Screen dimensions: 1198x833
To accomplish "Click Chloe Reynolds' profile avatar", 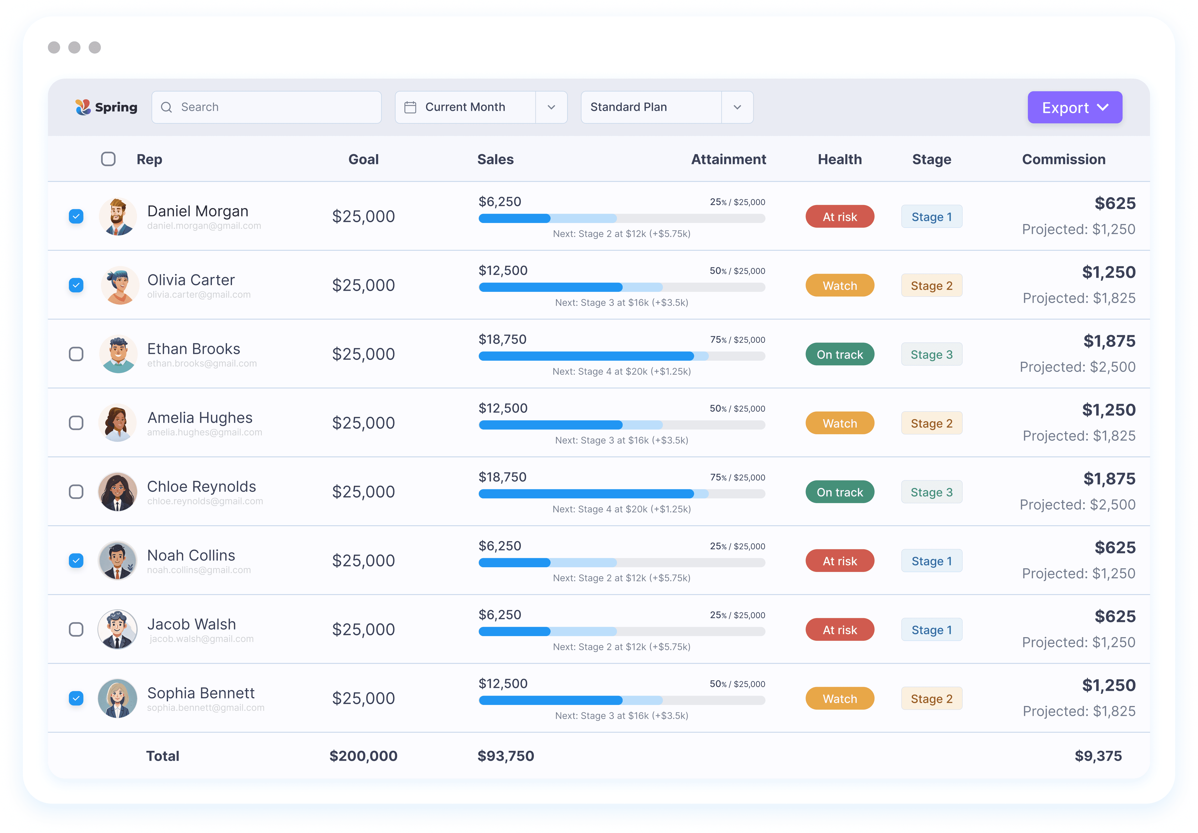I will [x=118, y=492].
